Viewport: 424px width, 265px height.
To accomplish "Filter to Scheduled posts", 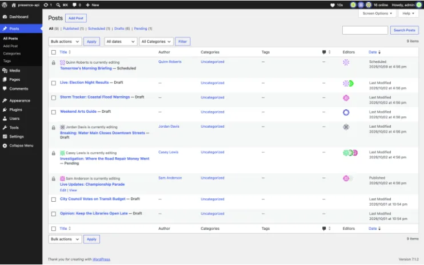I will (99, 28).
